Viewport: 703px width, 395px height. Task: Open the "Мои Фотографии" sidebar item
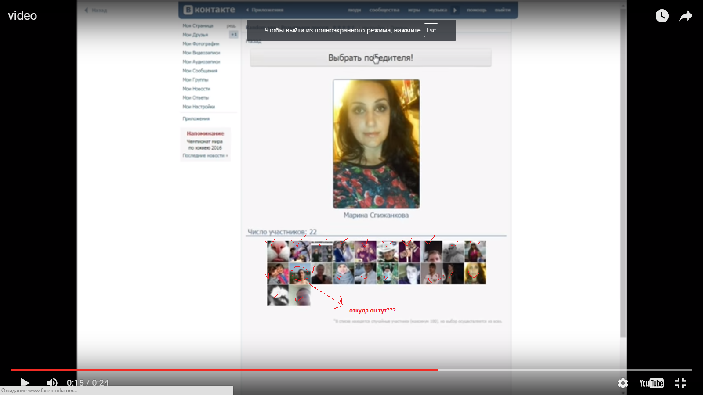coord(201,44)
